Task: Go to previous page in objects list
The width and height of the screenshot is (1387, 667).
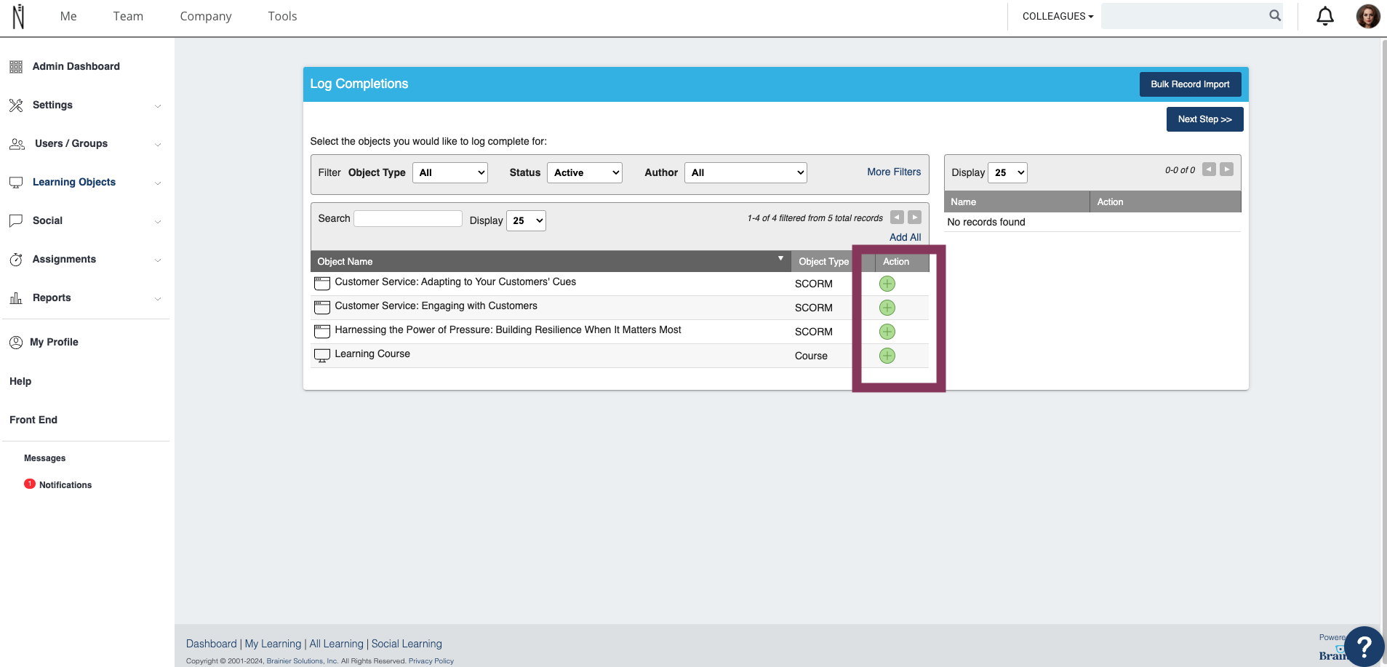Action: 897,217
